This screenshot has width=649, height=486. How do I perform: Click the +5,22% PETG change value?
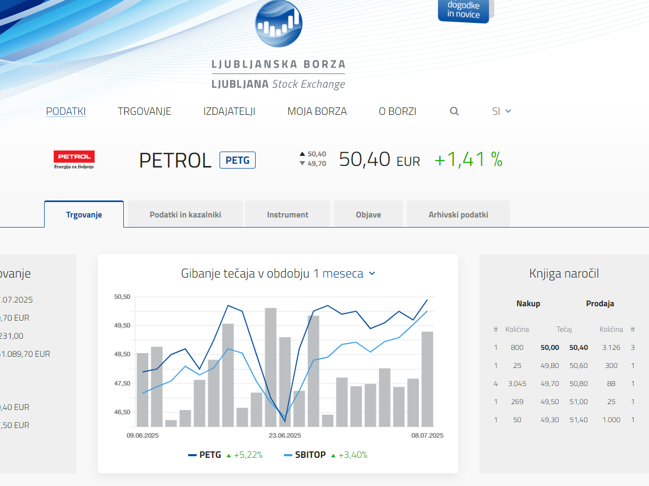click(248, 455)
